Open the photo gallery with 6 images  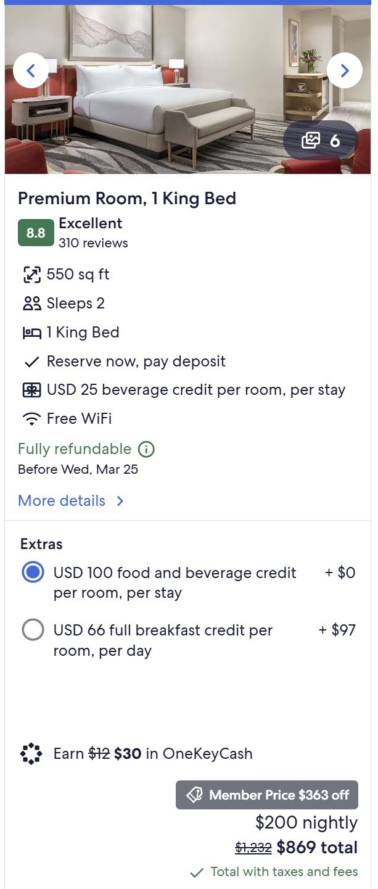[321, 141]
